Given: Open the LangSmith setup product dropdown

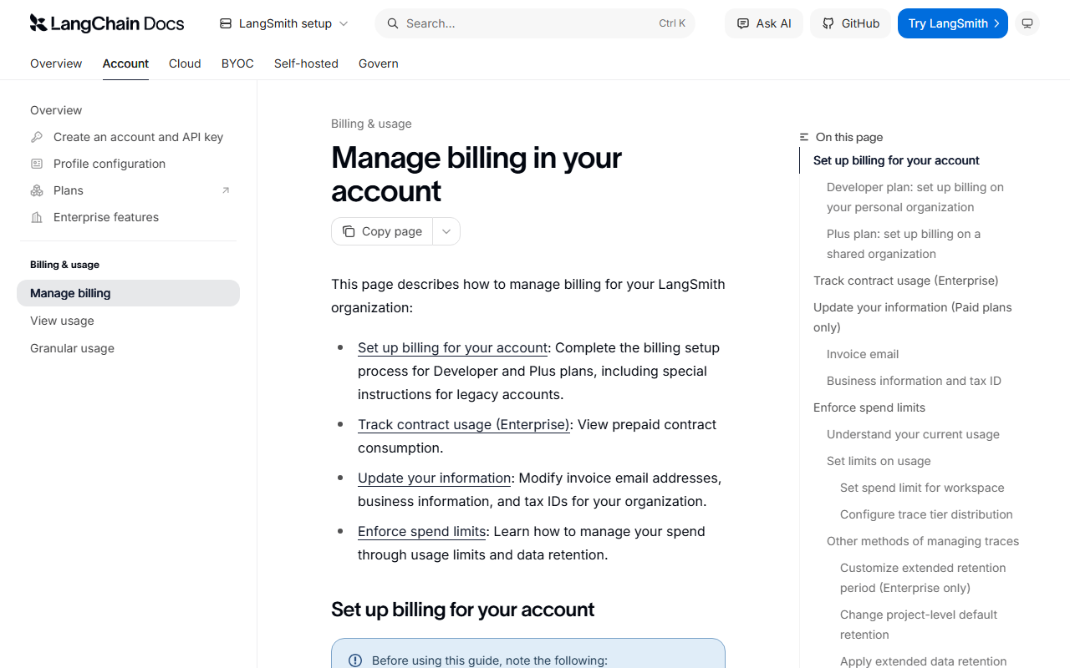Looking at the screenshot, I should click(x=284, y=23).
